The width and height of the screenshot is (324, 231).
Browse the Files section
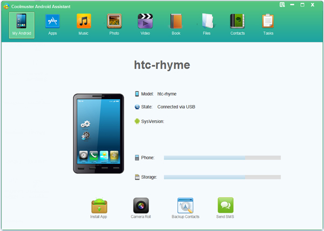207,24
